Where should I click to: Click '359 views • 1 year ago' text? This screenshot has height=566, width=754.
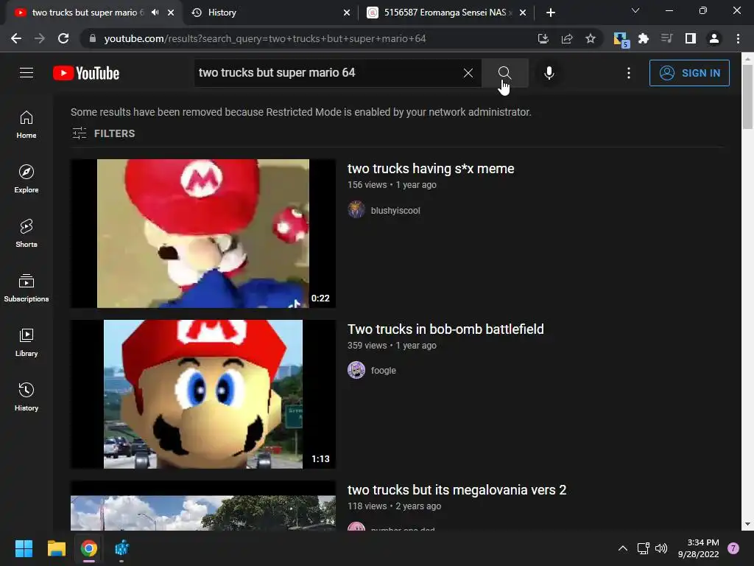pyautogui.click(x=392, y=346)
